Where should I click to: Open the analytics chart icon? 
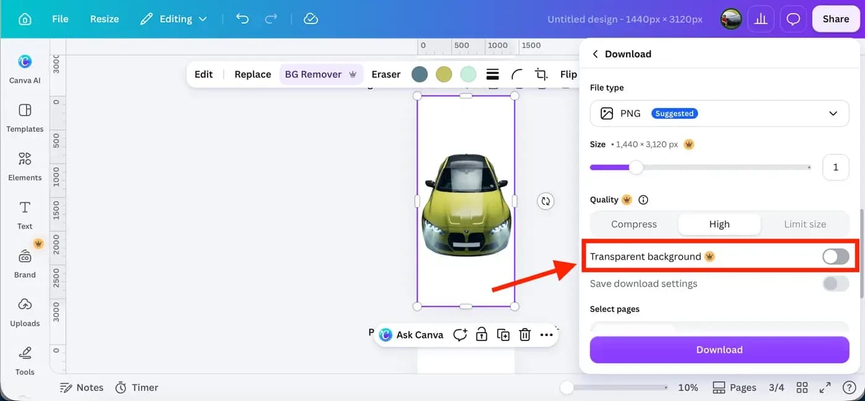[761, 19]
